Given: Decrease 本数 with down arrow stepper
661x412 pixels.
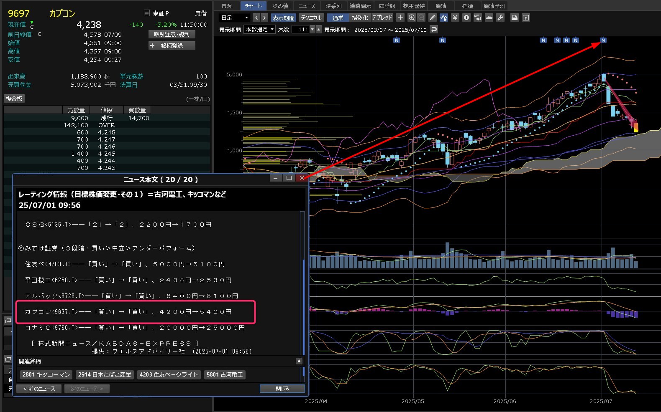Looking at the screenshot, I should (x=312, y=29).
